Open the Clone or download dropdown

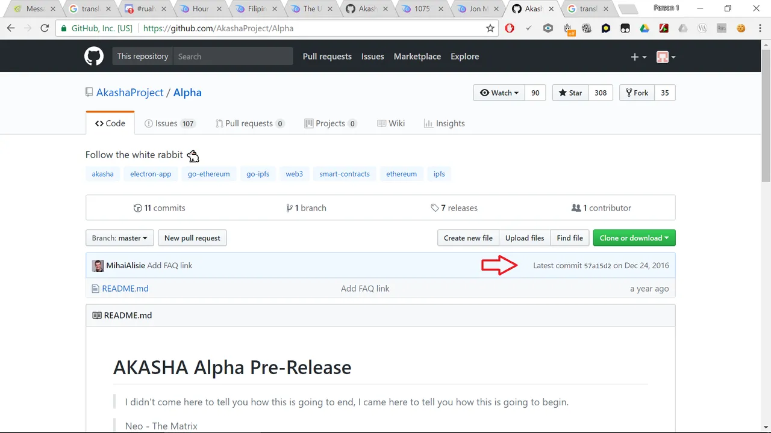click(634, 238)
